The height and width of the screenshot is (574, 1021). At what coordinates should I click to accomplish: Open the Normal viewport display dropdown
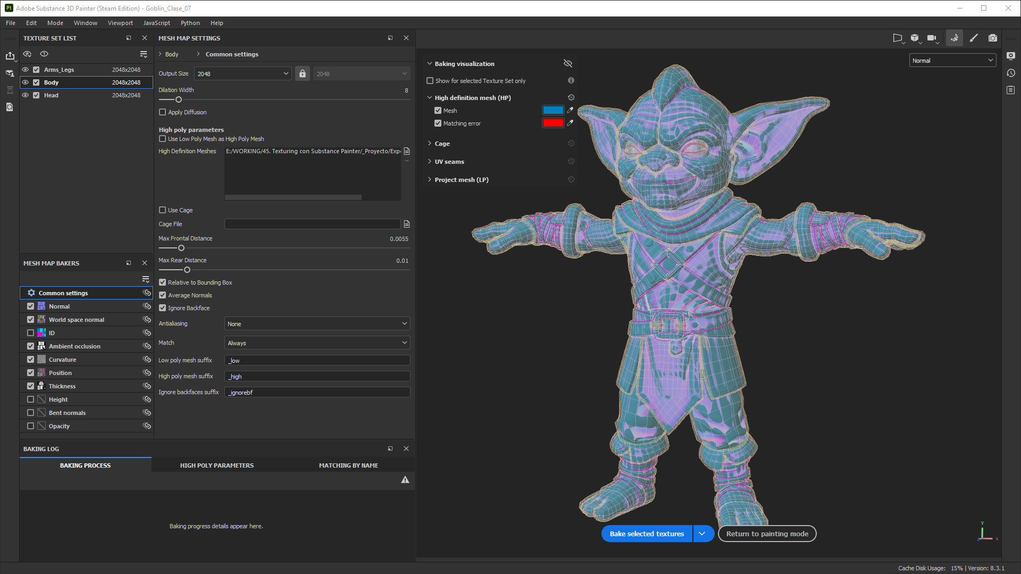click(952, 61)
